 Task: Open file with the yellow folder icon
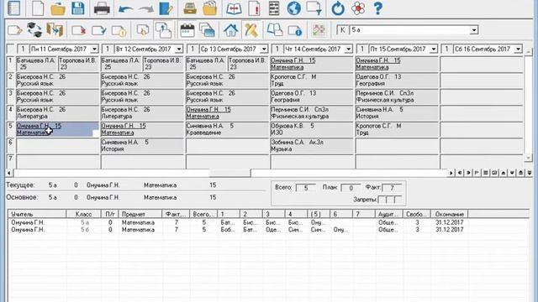pyautogui.click(x=58, y=8)
